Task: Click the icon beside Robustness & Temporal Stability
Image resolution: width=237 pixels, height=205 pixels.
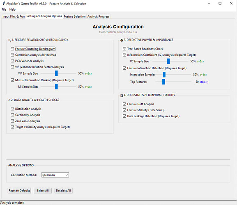Action: pyautogui.click(x=122, y=96)
